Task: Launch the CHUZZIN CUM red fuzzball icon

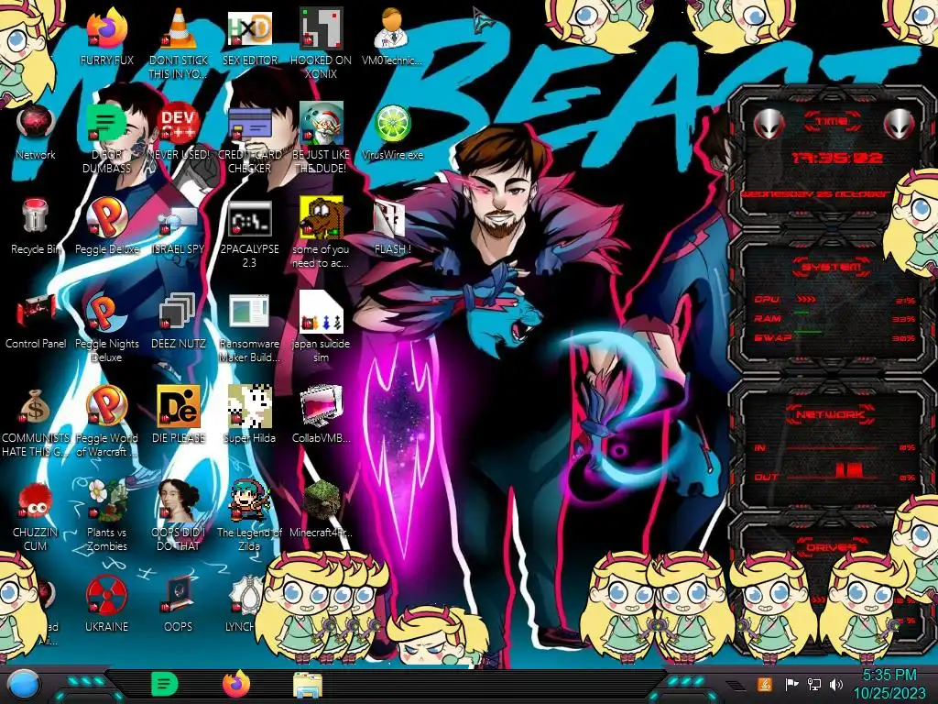Action: point(36,500)
